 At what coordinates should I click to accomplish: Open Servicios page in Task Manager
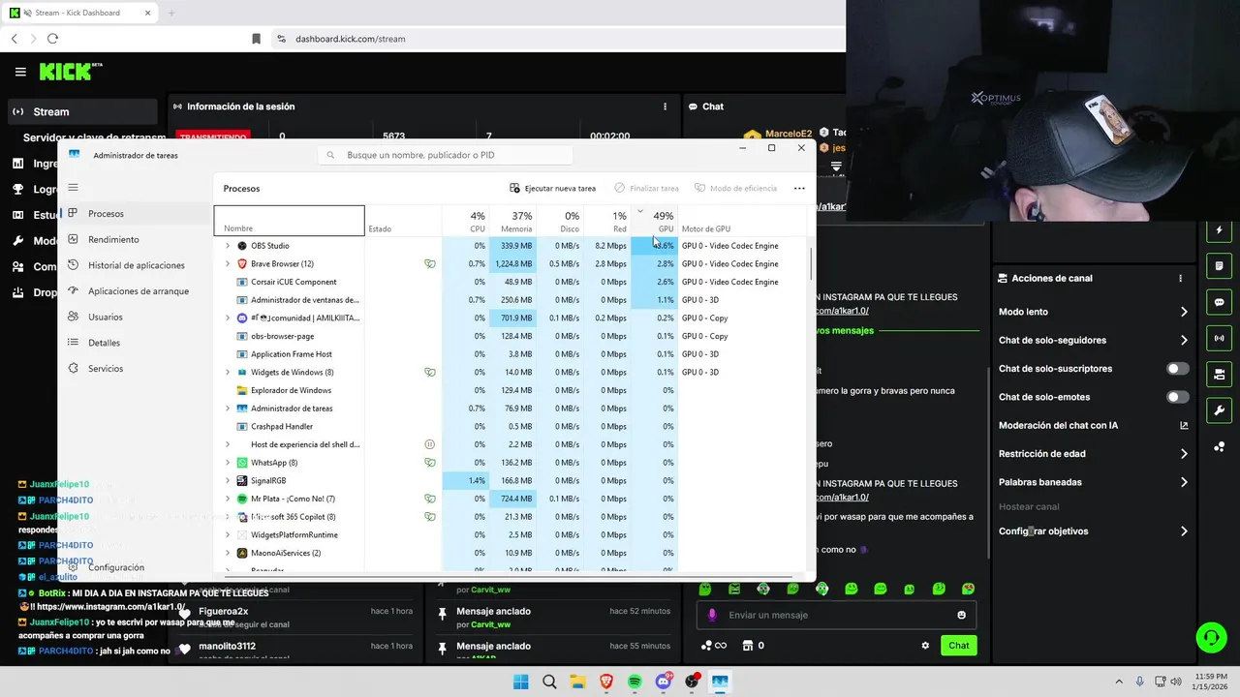136,369
